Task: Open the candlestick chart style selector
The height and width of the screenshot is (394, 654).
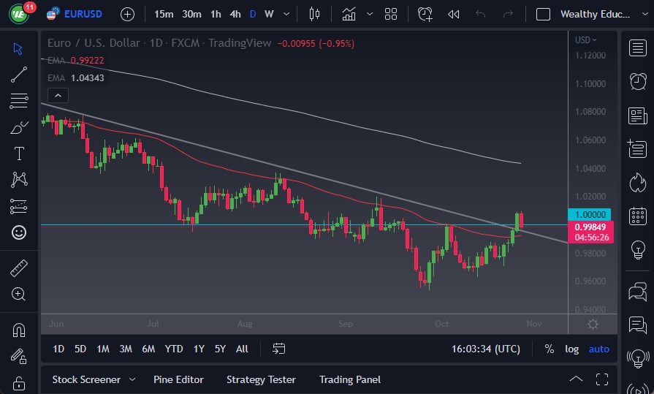Action: point(315,14)
